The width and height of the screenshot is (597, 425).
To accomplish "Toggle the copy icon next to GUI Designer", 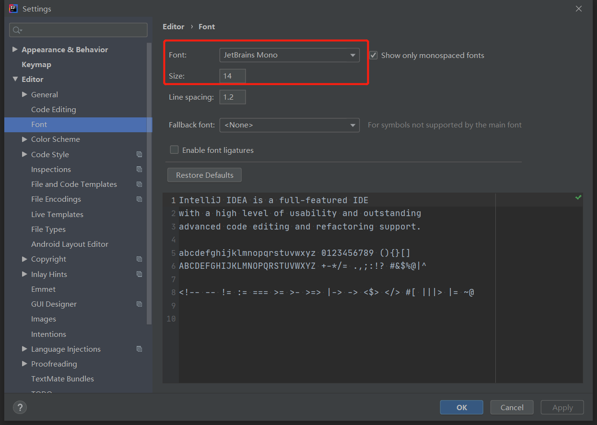I will [139, 304].
